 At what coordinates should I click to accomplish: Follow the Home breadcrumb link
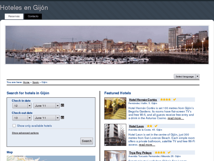(x=26, y=82)
